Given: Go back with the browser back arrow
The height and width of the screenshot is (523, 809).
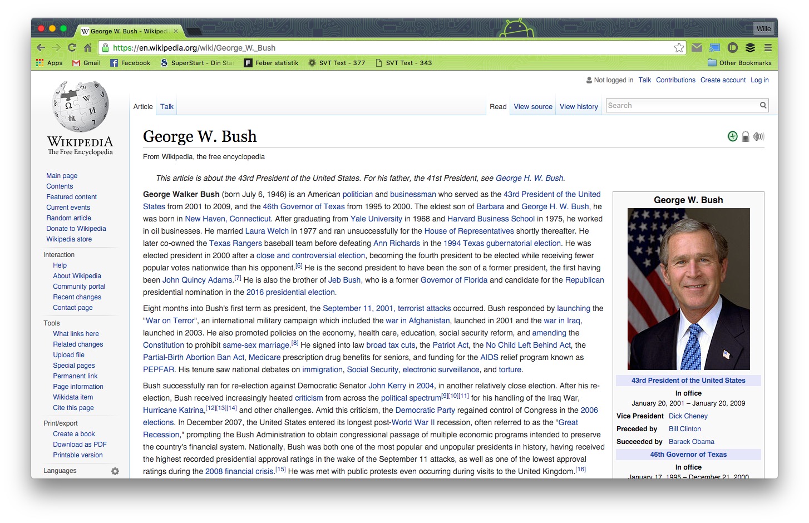Looking at the screenshot, I should [x=41, y=48].
